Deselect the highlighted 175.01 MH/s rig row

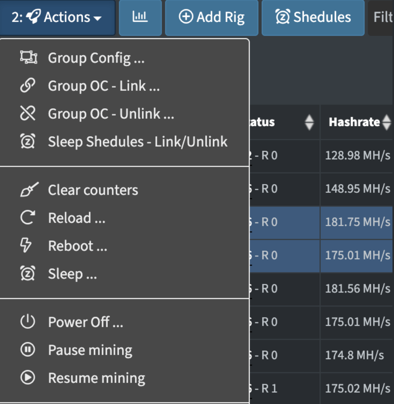coord(357,255)
